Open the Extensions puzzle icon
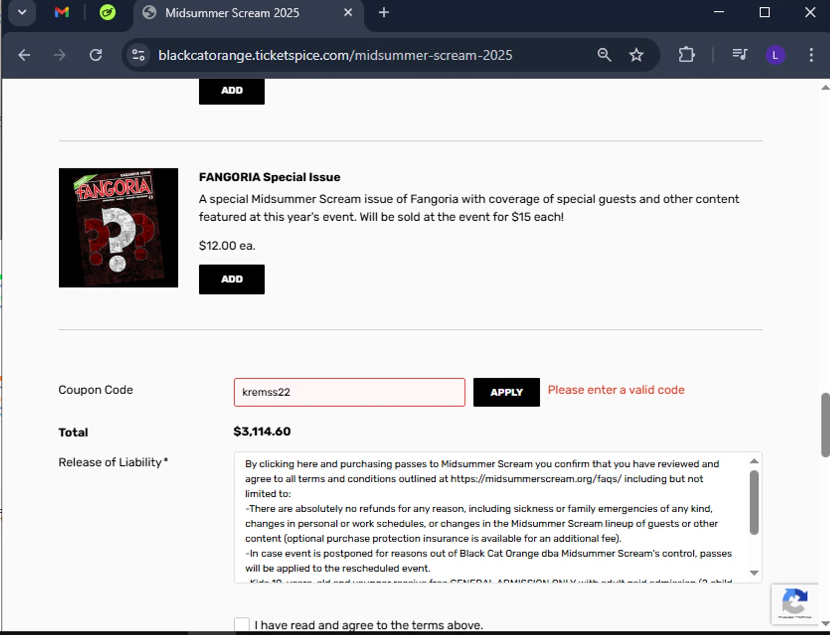 (687, 55)
